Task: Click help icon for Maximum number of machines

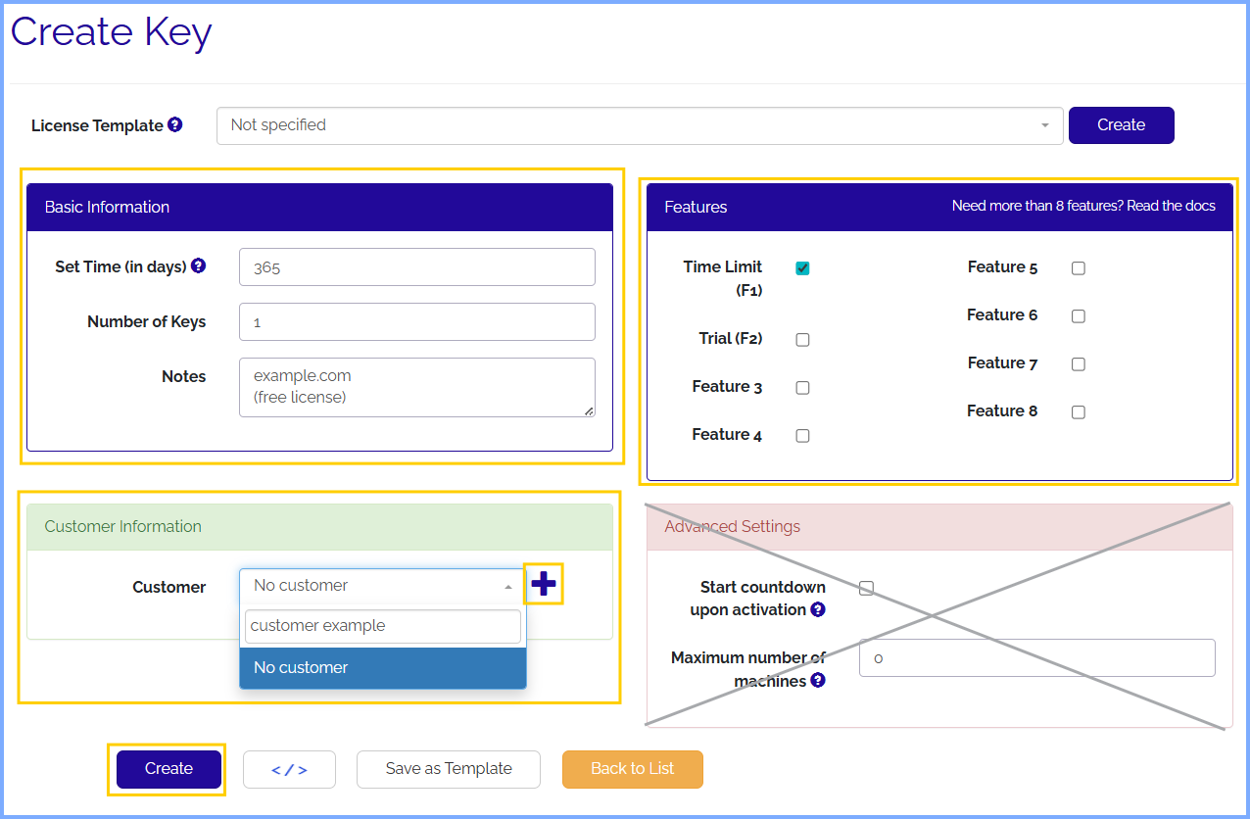Action: (x=818, y=680)
